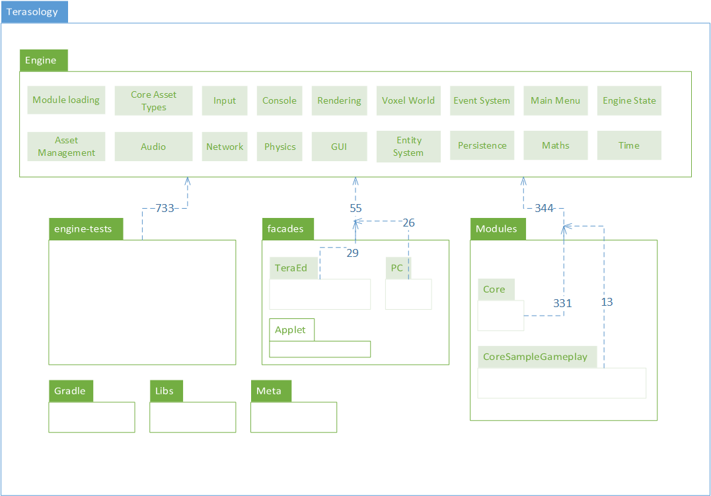
Task: Click the Voxel World box
Action: pos(408,100)
